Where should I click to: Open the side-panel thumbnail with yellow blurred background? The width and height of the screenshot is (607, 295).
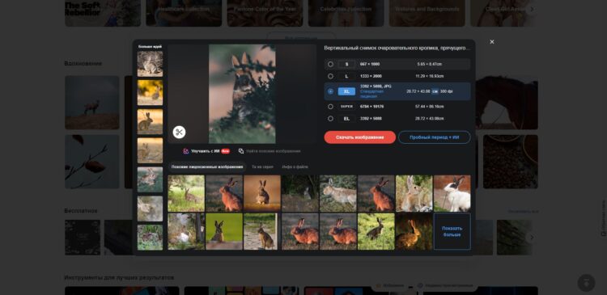point(151,93)
